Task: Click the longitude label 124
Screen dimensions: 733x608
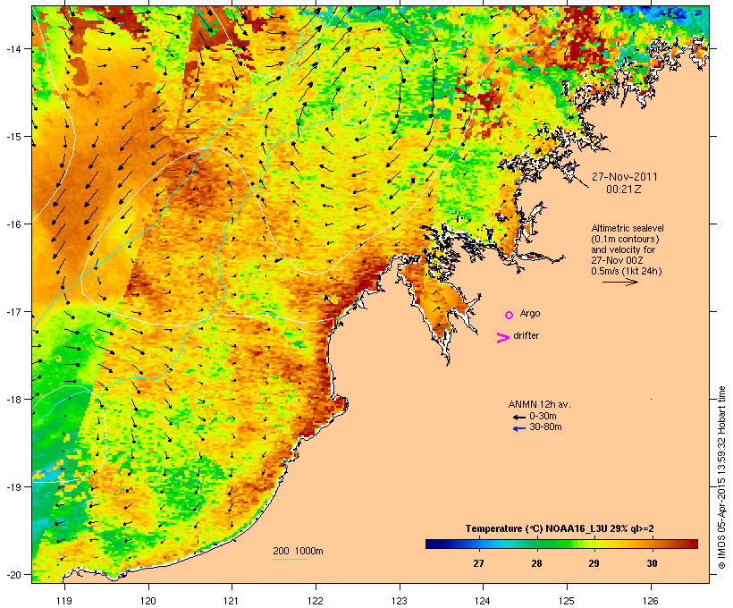Action: click(x=483, y=601)
